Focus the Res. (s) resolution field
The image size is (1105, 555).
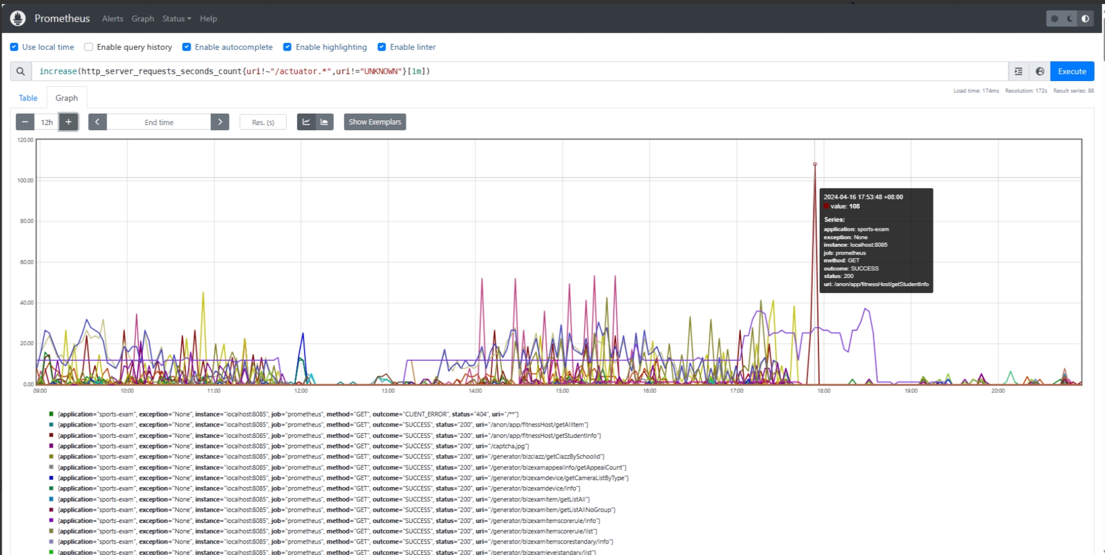click(263, 122)
